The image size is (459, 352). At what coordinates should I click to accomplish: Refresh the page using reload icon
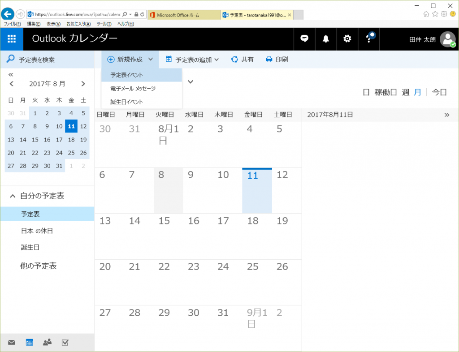(142, 14)
